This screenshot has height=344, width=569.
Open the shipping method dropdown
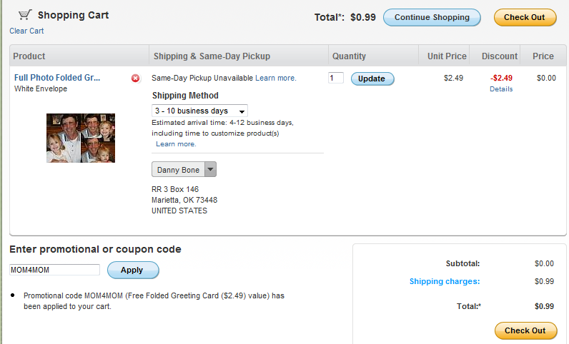[x=200, y=111]
